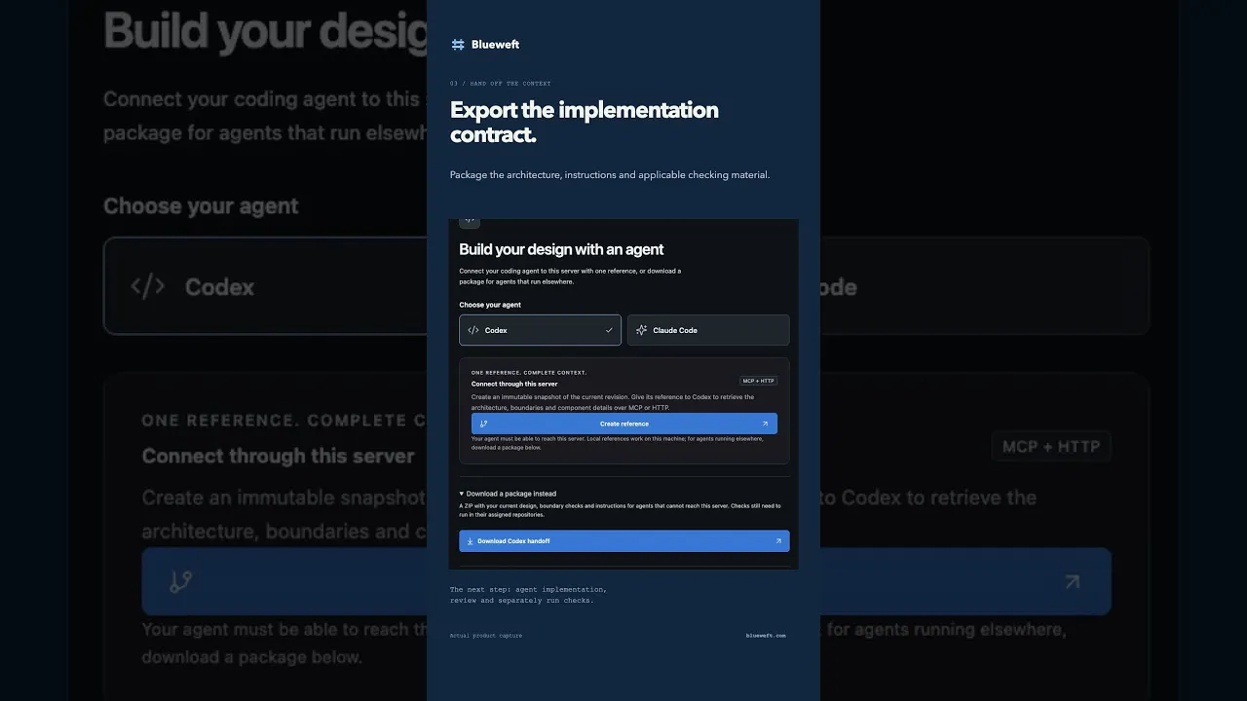Click the 'Actual product capture' footer text
The image size is (1247, 701).
[486, 636]
